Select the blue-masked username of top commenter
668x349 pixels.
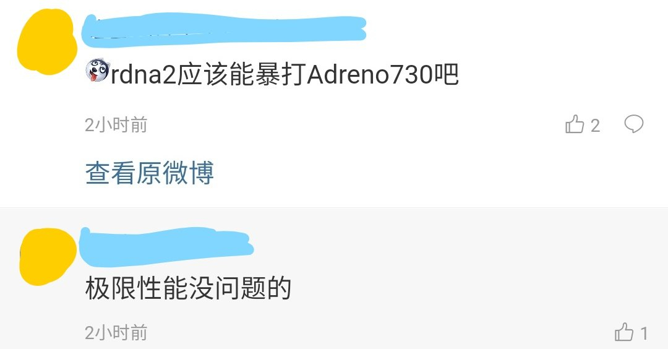tap(224, 30)
